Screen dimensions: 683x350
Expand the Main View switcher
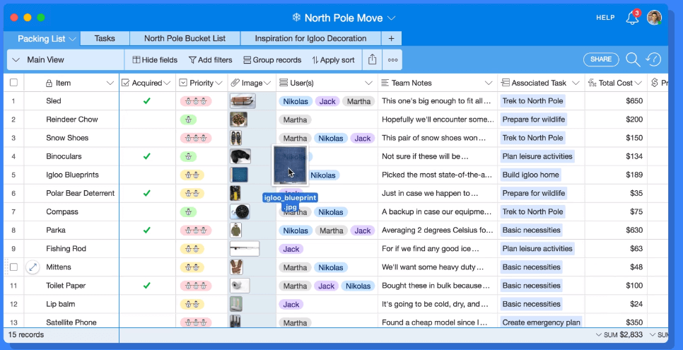(16, 60)
